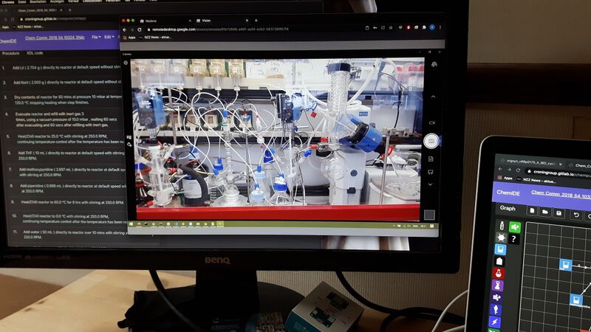Image resolution: width=591 pixels, height=332 pixels.
Task: Click the camera shutter capture button
Action: 433,140
